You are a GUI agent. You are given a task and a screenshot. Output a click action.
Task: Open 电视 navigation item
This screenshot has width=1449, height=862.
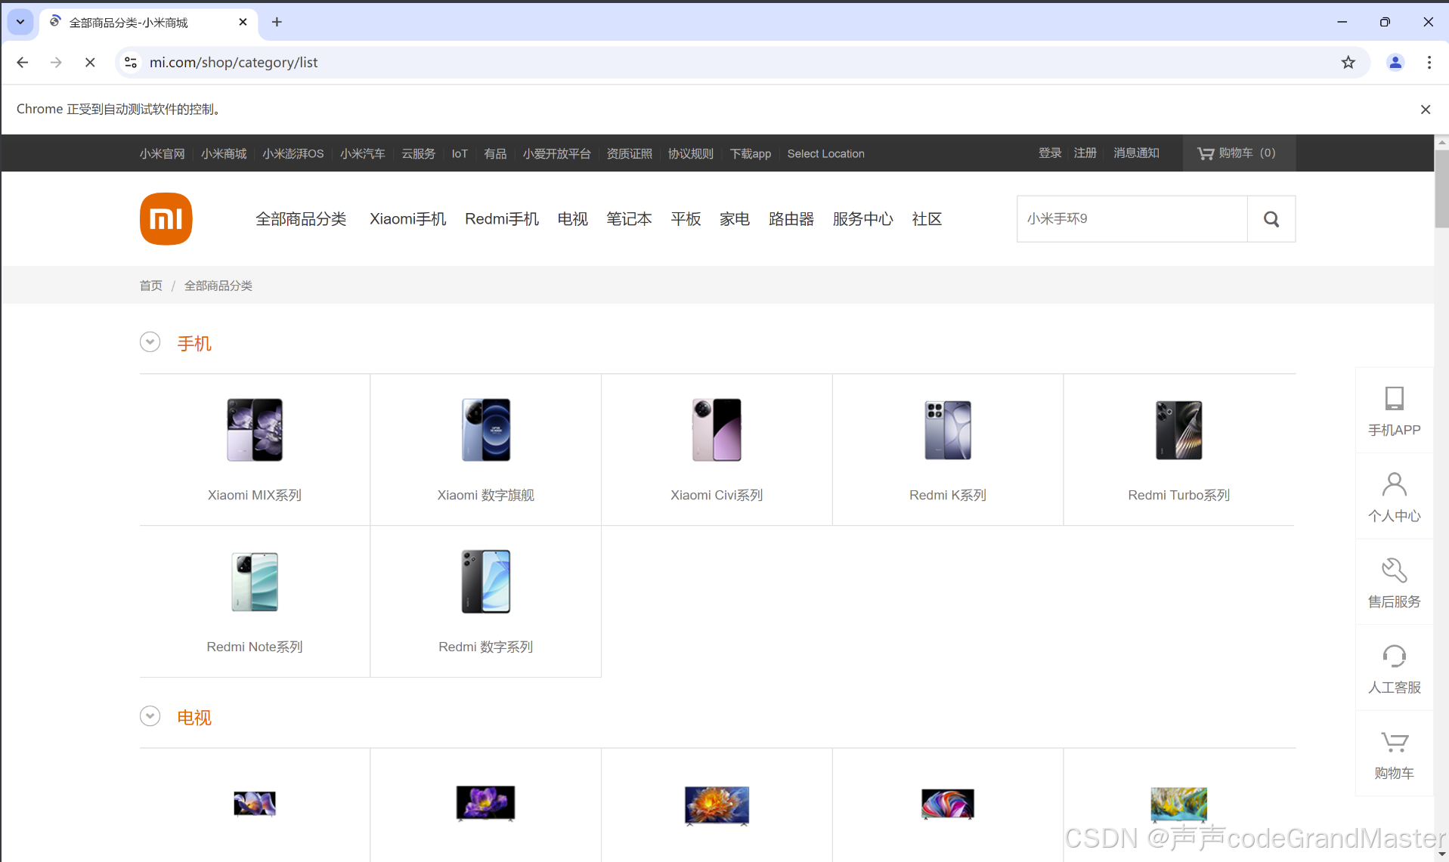click(x=573, y=219)
